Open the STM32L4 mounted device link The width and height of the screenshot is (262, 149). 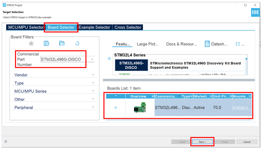(241, 108)
